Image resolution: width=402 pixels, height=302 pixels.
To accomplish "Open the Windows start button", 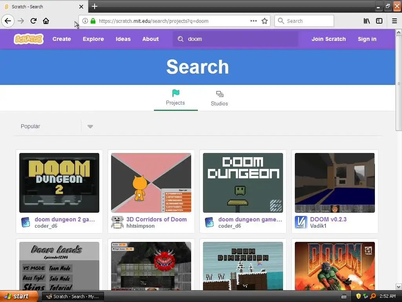I will tap(18, 296).
